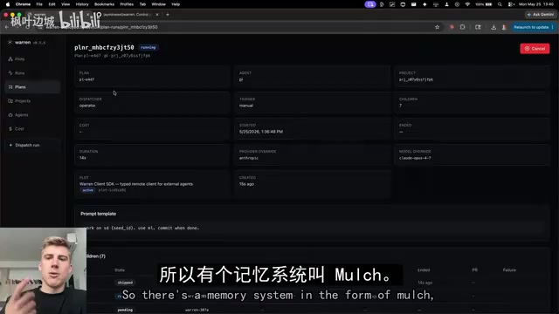
Task: Click the children count 7
Action: [400, 106]
